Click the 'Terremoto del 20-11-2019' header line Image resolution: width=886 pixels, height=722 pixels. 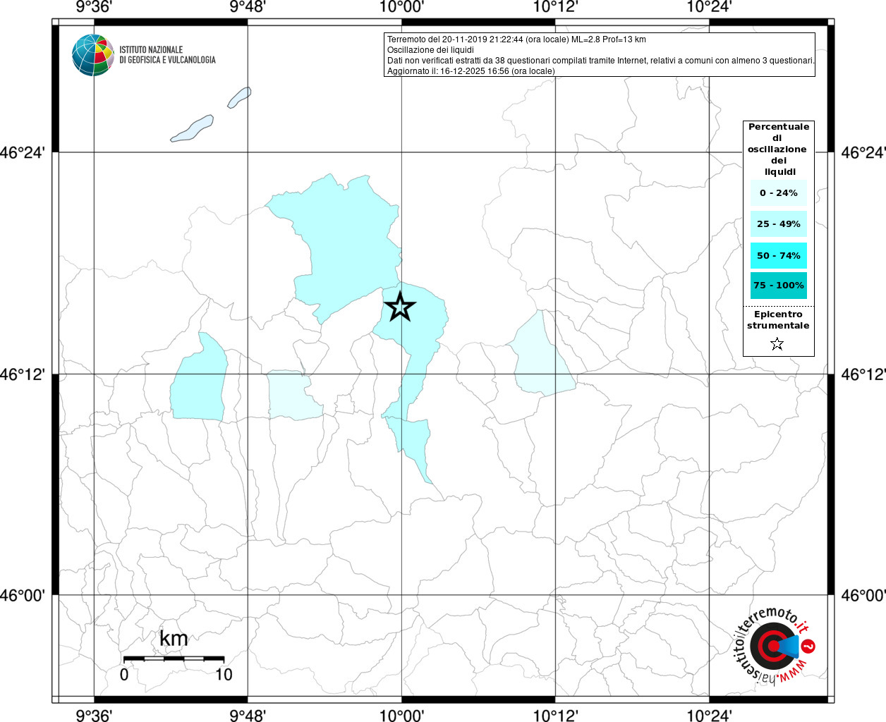[516, 39]
